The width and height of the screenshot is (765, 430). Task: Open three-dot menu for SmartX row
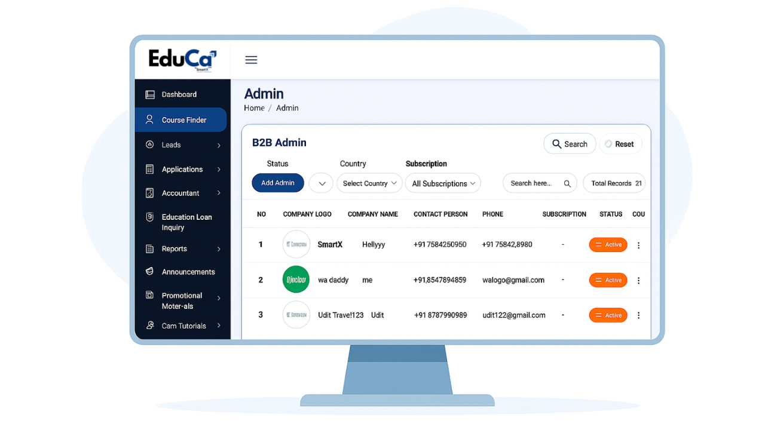pyautogui.click(x=638, y=245)
